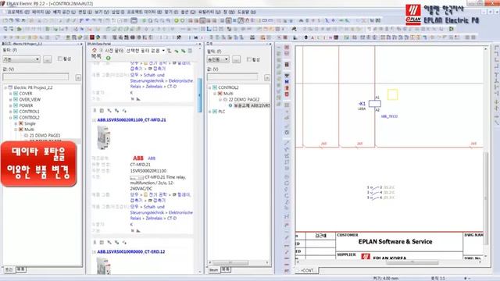Click the green refresh circle in Data Portal
This screenshot has width=500, height=281.
tap(108, 58)
